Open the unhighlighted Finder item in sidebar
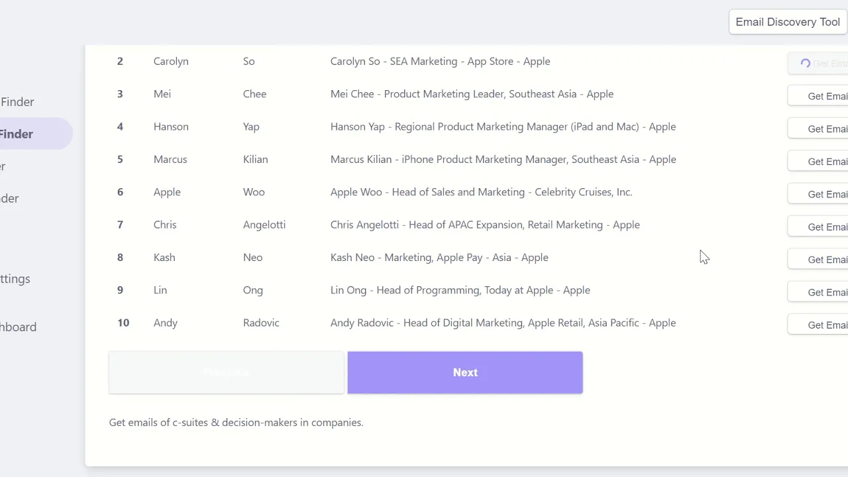The width and height of the screenshot is (848, 477). click(17, 102)
